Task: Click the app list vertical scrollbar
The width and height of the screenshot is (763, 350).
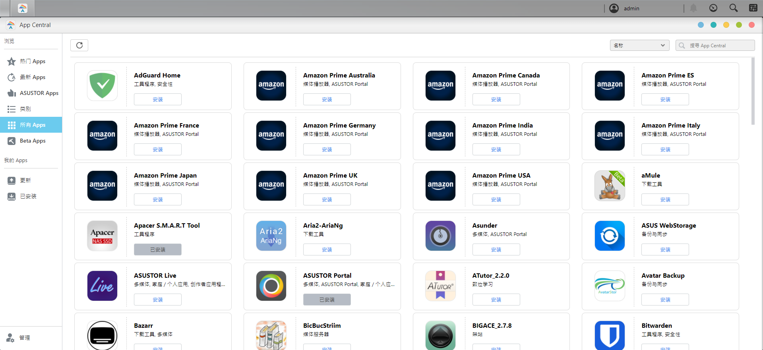Action: 753,91
